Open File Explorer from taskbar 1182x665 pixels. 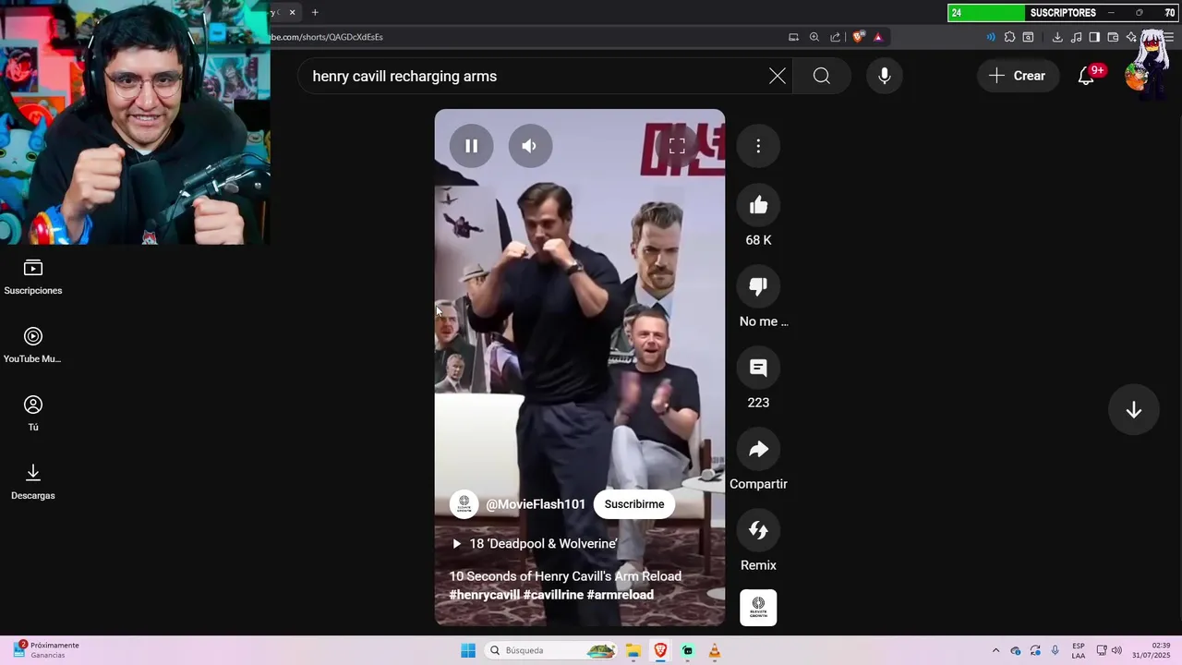pos(633,650)
